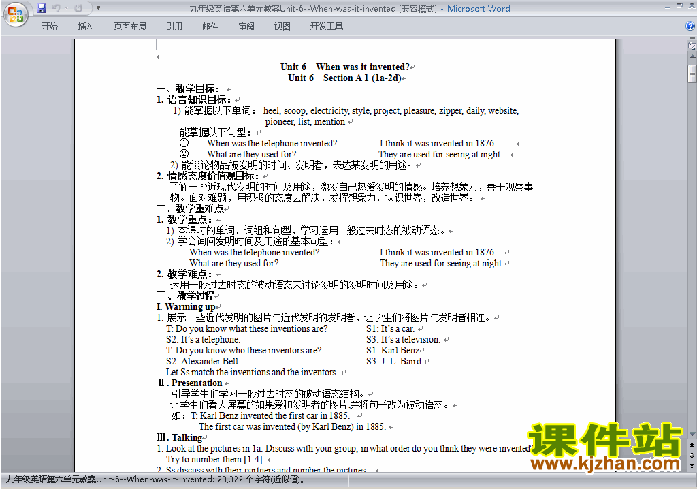Click 'S2: It's a telephone.' line
Viewport: 697px width, 489px height.
click(203, 339)
